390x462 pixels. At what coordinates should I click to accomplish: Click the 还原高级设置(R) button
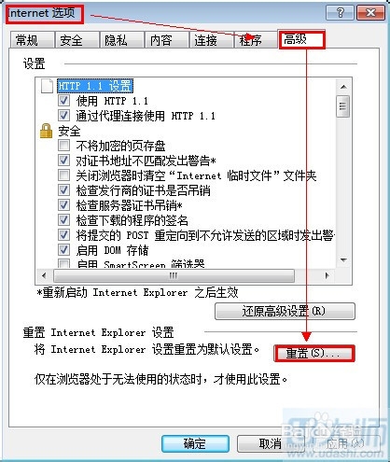[x=285, y=311]
